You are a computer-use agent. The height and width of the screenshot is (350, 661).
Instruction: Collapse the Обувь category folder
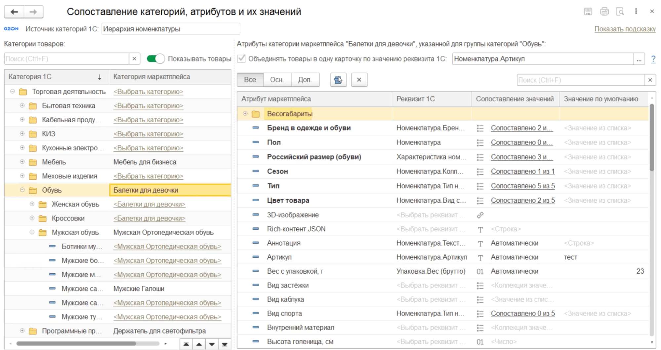(x=22, y=190)
